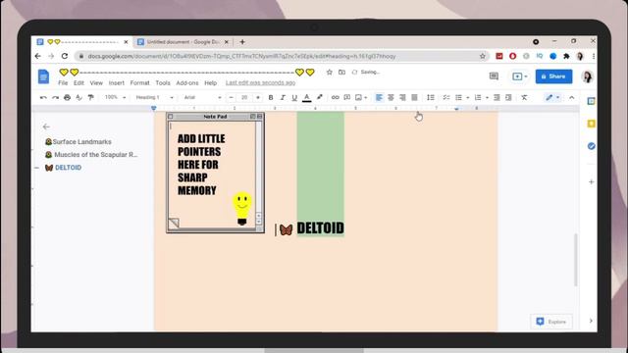Toggle italic formatting

coord(283,97)
